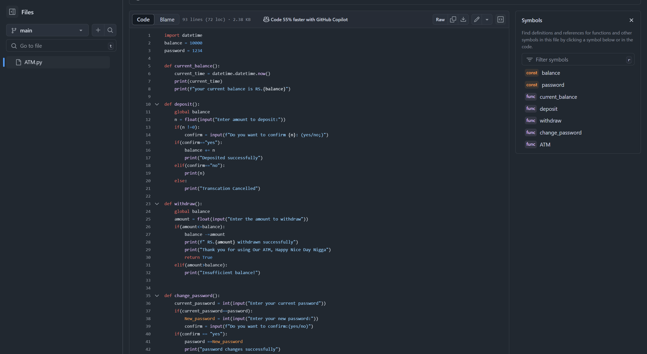
Task: Open Code 55% faster with Copilot link
Action: [305, 20]
